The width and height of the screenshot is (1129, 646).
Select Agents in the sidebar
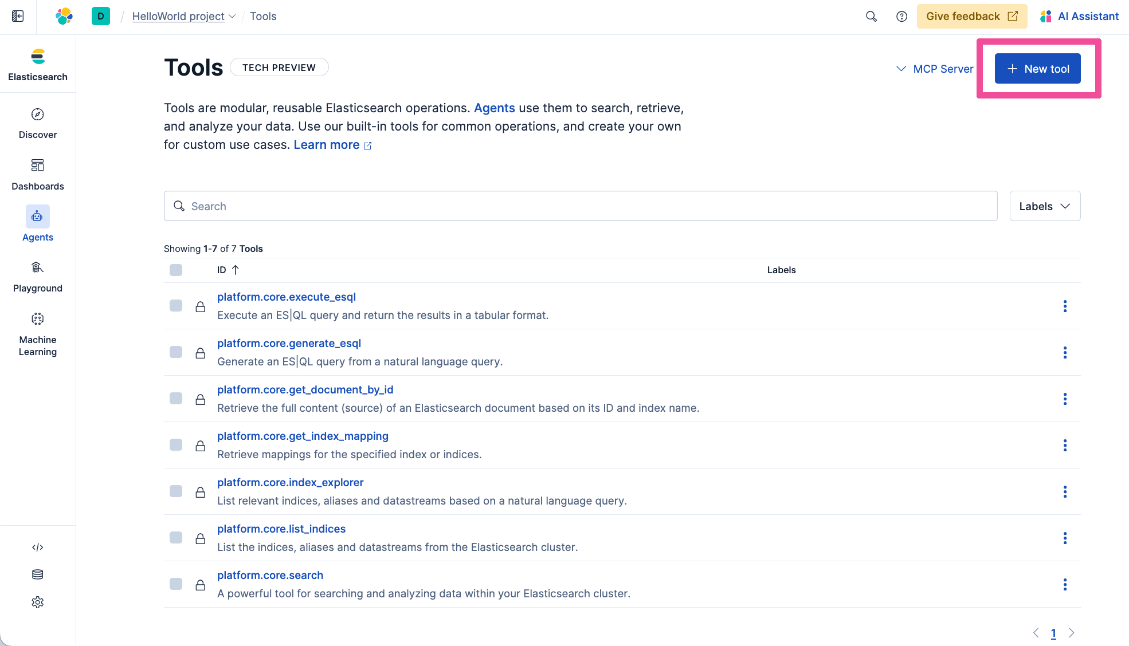point(37,224)
